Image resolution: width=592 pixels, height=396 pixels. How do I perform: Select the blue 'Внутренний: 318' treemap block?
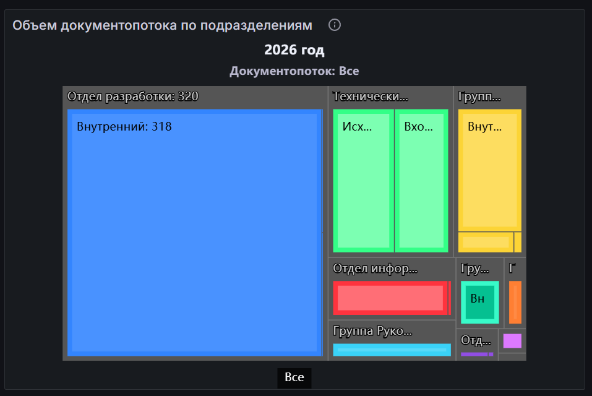(x=195, y=232)
